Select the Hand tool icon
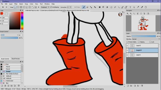Viewport: 161px width, 90px height. [x=146, y=7]
